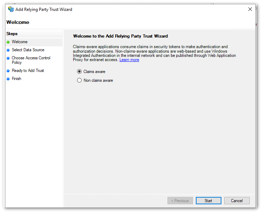Close the wizard window with the X
261x212 pixels.
(x=250, y=9)
